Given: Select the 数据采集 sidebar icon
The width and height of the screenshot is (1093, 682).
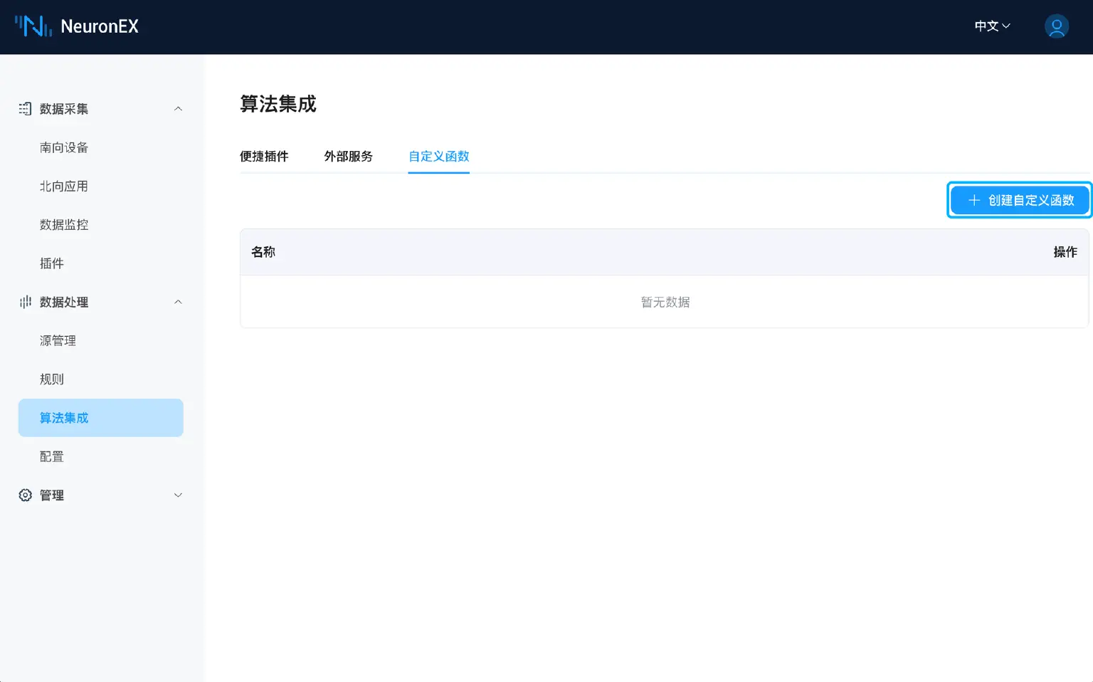Looking at the screenshot, I should [25, 108].
